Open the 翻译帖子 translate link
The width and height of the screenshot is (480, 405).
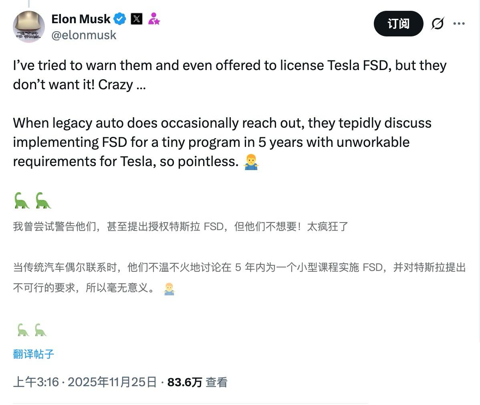[x=33, y=354]
